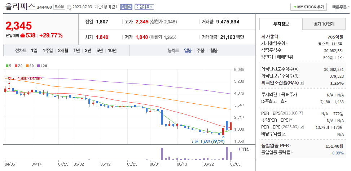Select the 주봉 candle chart
This screenshot has height=171, width=351.
tap(201, 50)
